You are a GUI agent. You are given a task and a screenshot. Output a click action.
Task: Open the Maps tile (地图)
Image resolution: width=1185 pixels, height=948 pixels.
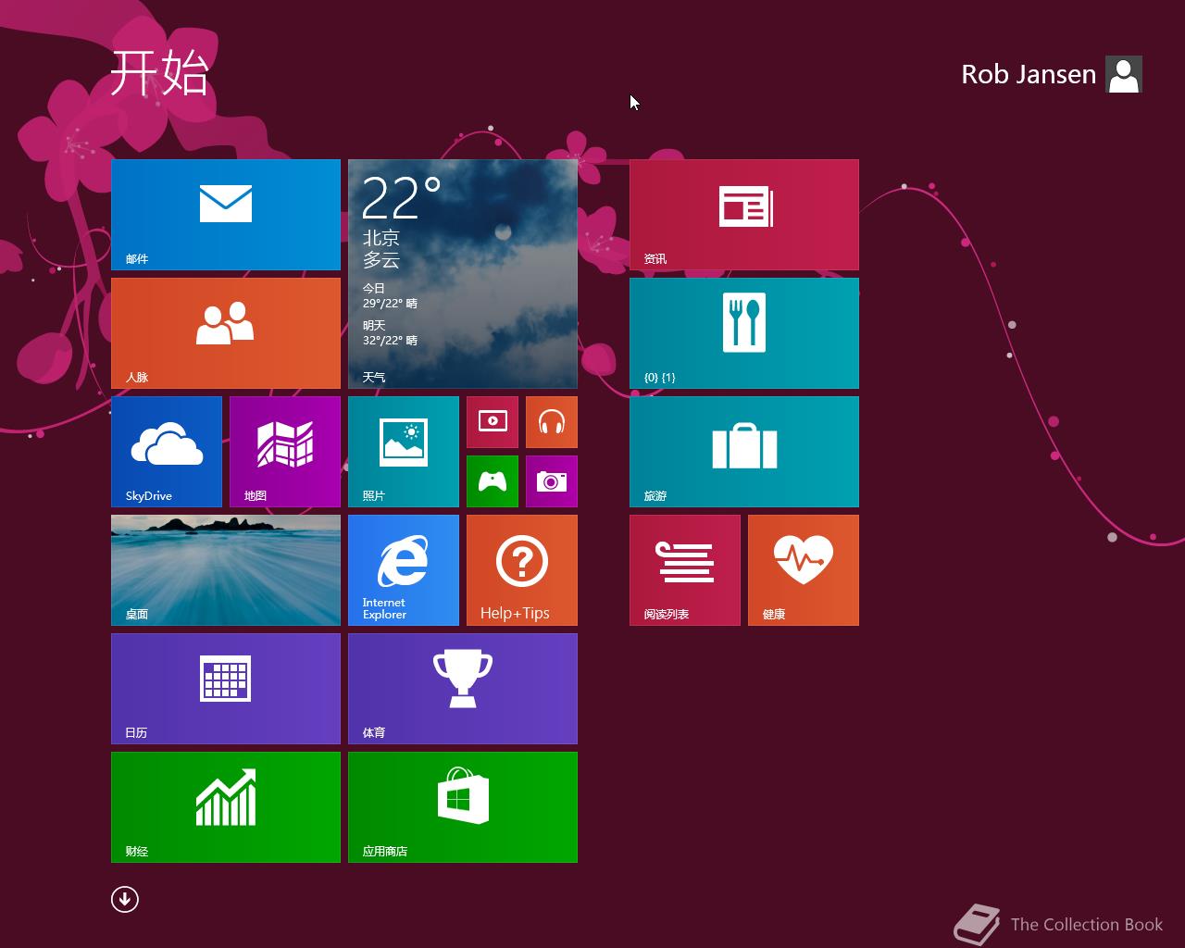(285, 452)
